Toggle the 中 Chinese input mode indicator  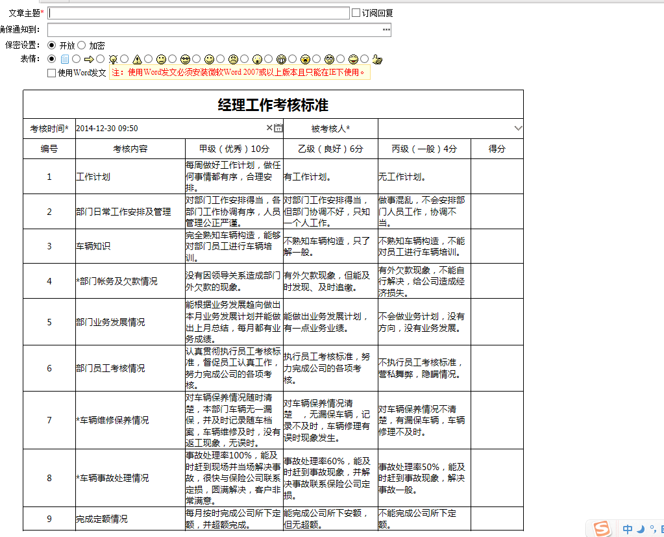click(628, 529)
